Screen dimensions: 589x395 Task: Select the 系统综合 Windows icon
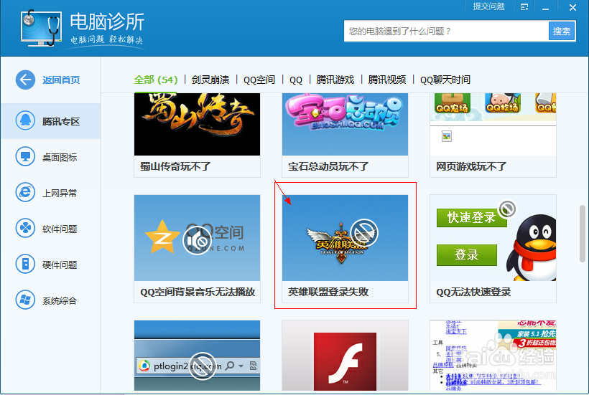pos(25,300)
